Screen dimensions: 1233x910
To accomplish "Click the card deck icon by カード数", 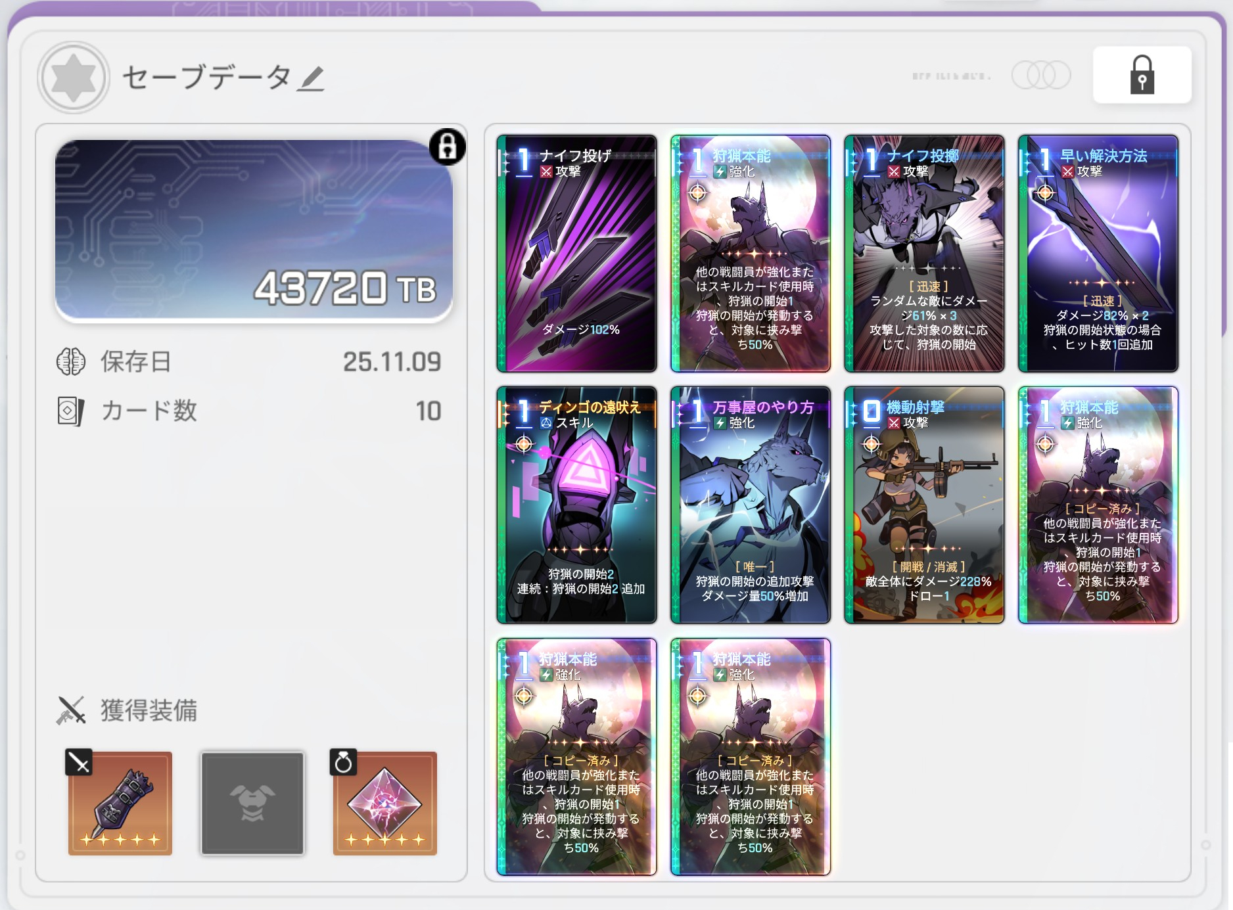I will click(x=71, y=411).
